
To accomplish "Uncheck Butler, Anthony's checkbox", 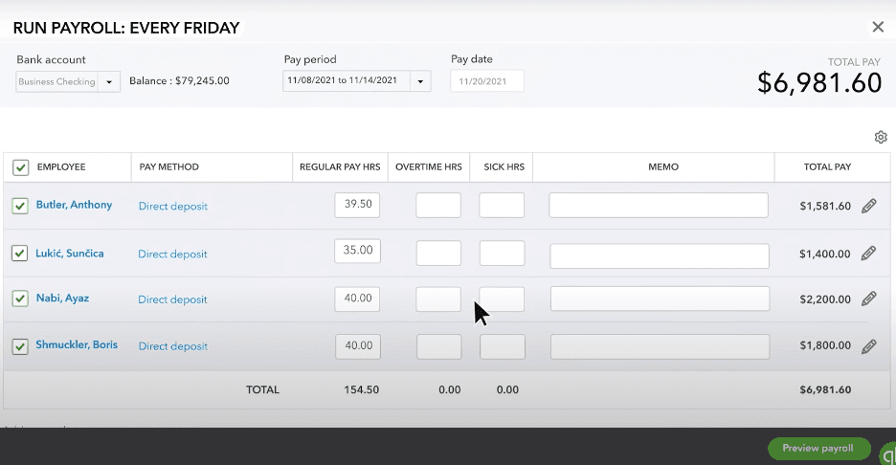I will [x=20, y=206].
